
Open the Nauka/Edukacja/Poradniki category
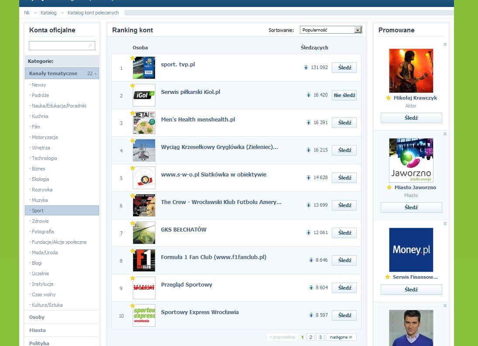point(59,106)
